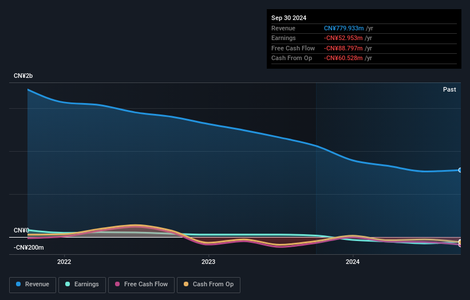Click the Revenue row label in the tooltip
Image resolution: width=470 pixels, height=300 pixels.
tap(283, 28)
